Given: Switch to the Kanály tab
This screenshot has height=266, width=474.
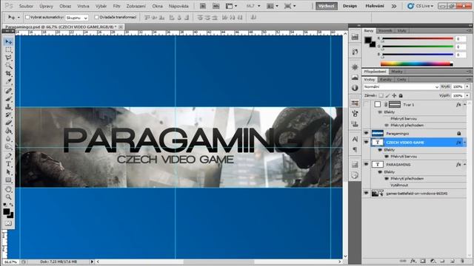Looking at the screenshot, I should point(386,79).
